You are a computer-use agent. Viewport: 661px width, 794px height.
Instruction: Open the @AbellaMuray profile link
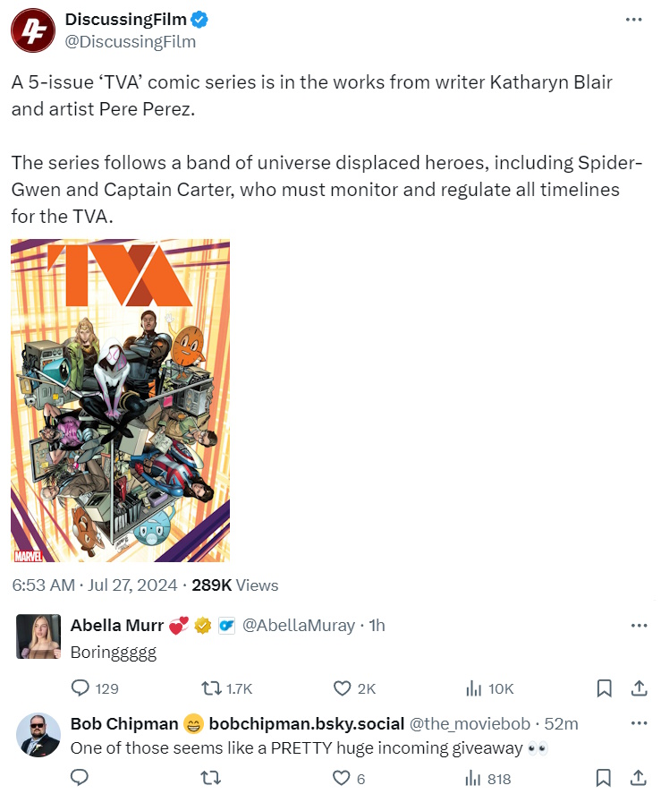coord(299,626)
